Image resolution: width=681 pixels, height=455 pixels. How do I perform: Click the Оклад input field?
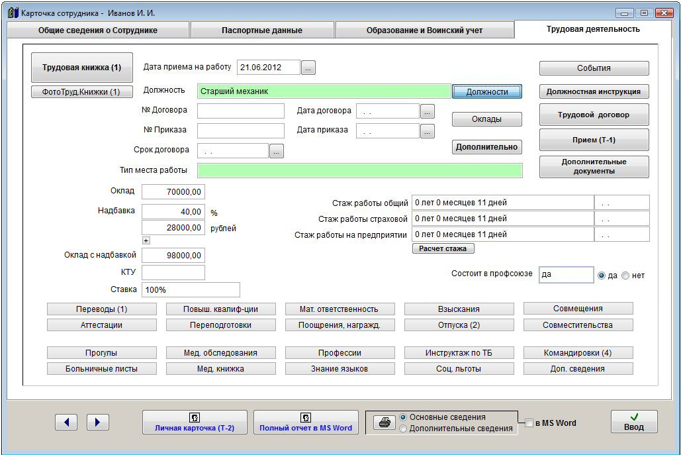[173, 192]
